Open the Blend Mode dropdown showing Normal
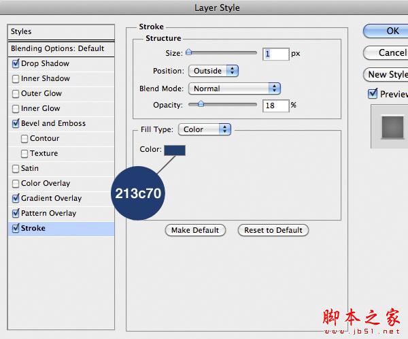This screenshot has width=408, height=339. coord(235,88)
